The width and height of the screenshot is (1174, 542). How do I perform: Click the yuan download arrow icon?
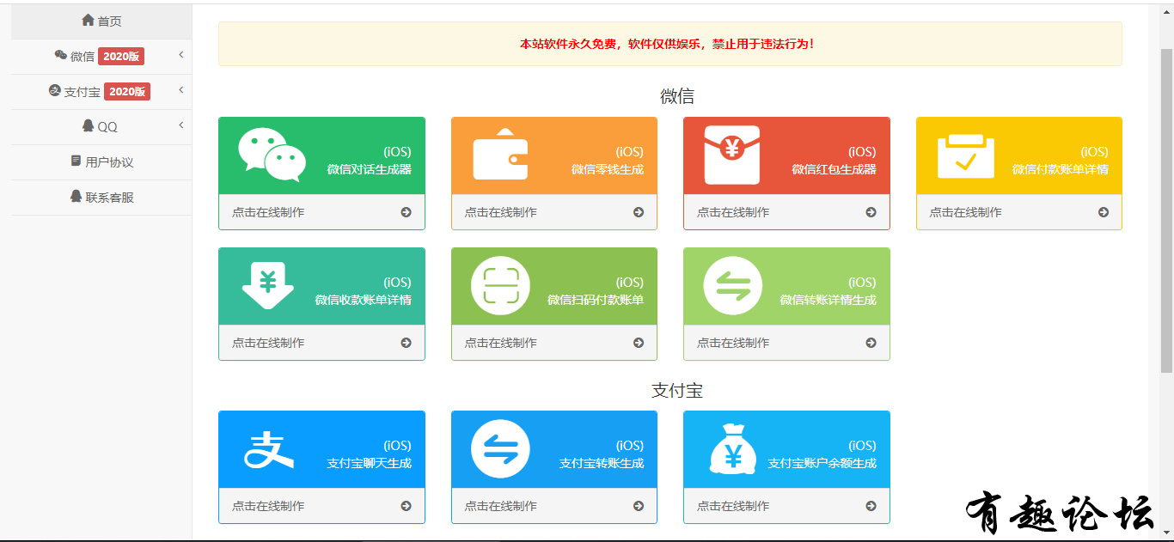coord(268,285)
